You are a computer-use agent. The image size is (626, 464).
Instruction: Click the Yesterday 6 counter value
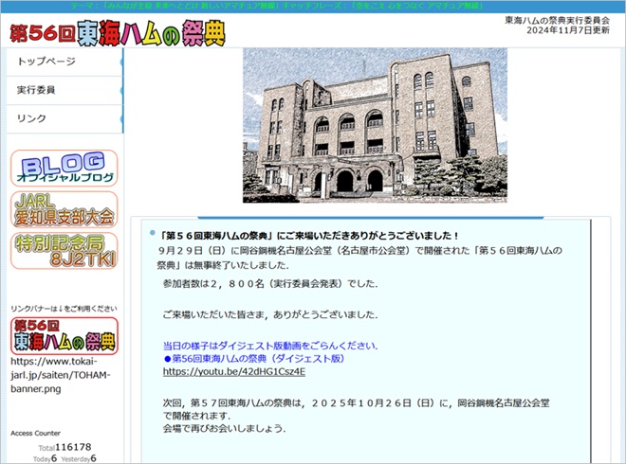pyautogui.click(x=79, y=458)
